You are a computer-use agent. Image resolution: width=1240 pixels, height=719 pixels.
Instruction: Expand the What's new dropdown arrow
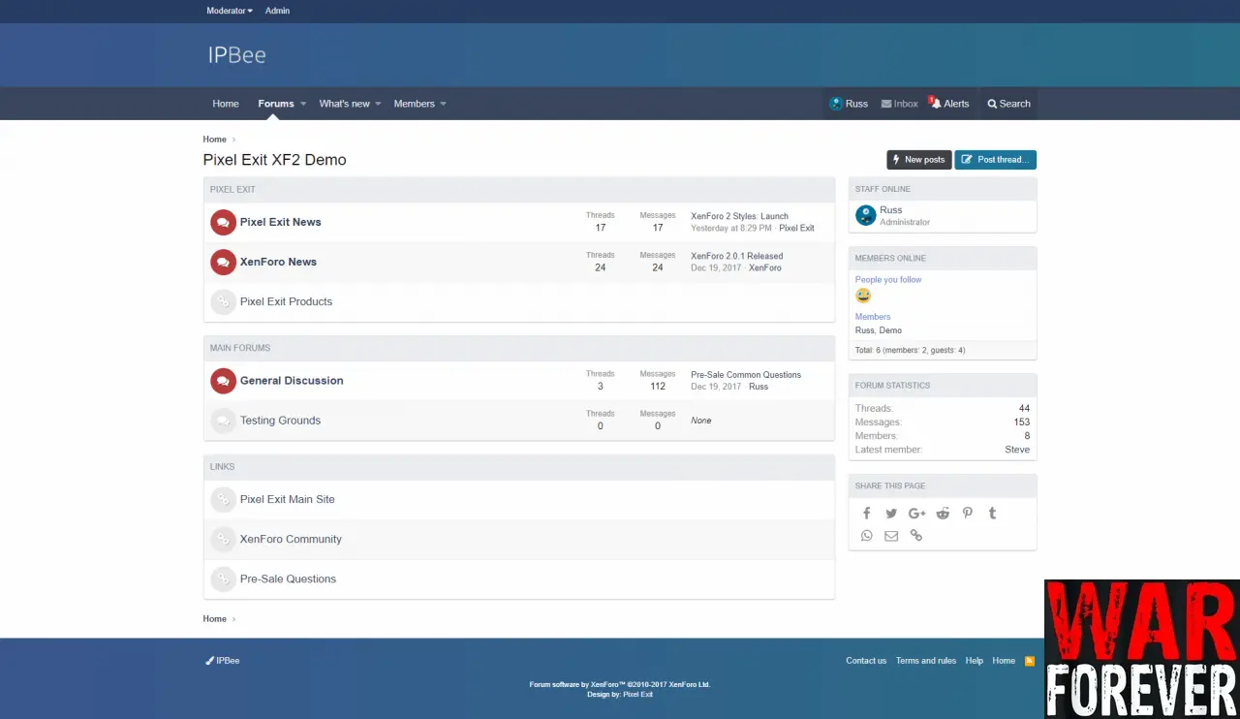tap(378, 104)
